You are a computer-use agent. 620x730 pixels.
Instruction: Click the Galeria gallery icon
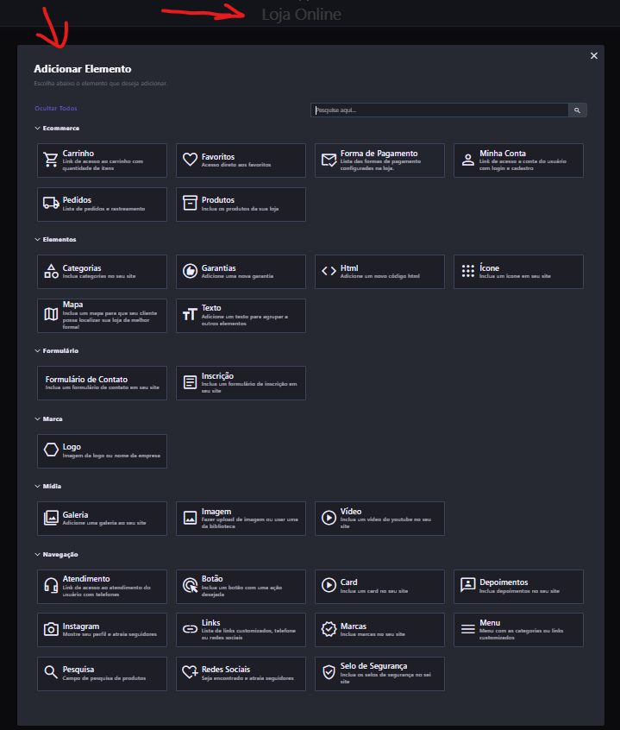pyautogui.click(x=51, y=518)
